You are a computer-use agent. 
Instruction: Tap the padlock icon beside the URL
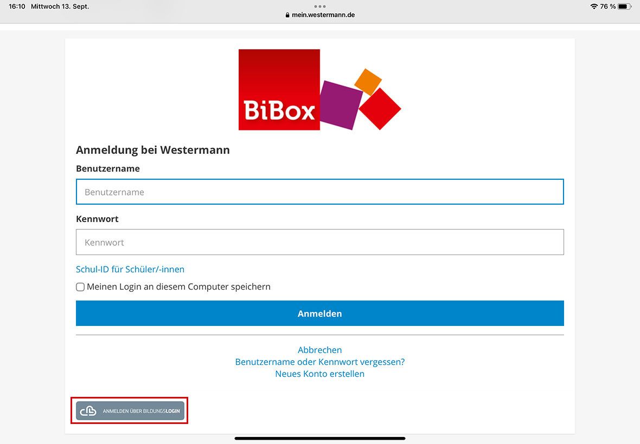(x=287, y=15)
